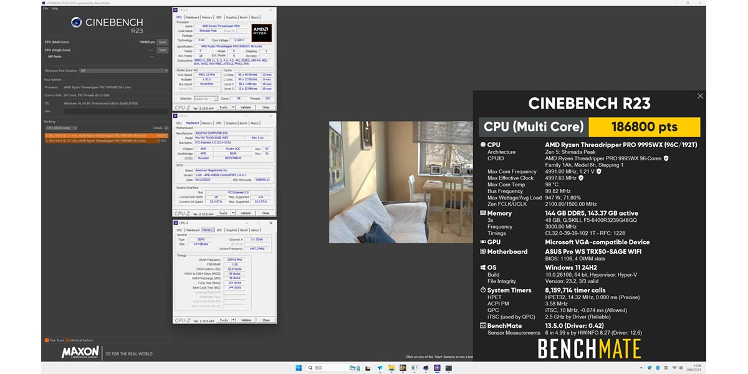Open the Windows Start menu
This screenshot has height=374, width=748.
click(x=299, y=368)
